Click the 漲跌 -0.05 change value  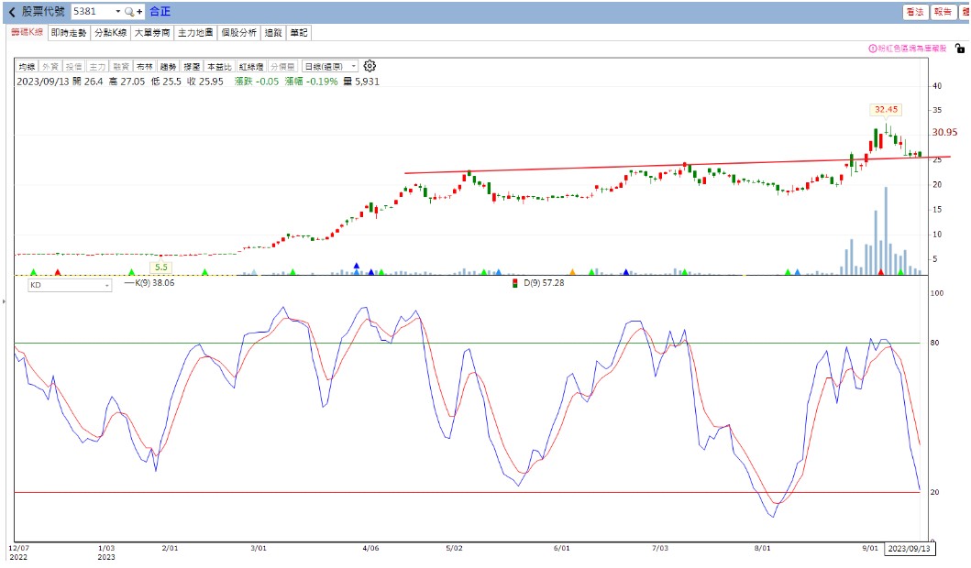point(257,82)
